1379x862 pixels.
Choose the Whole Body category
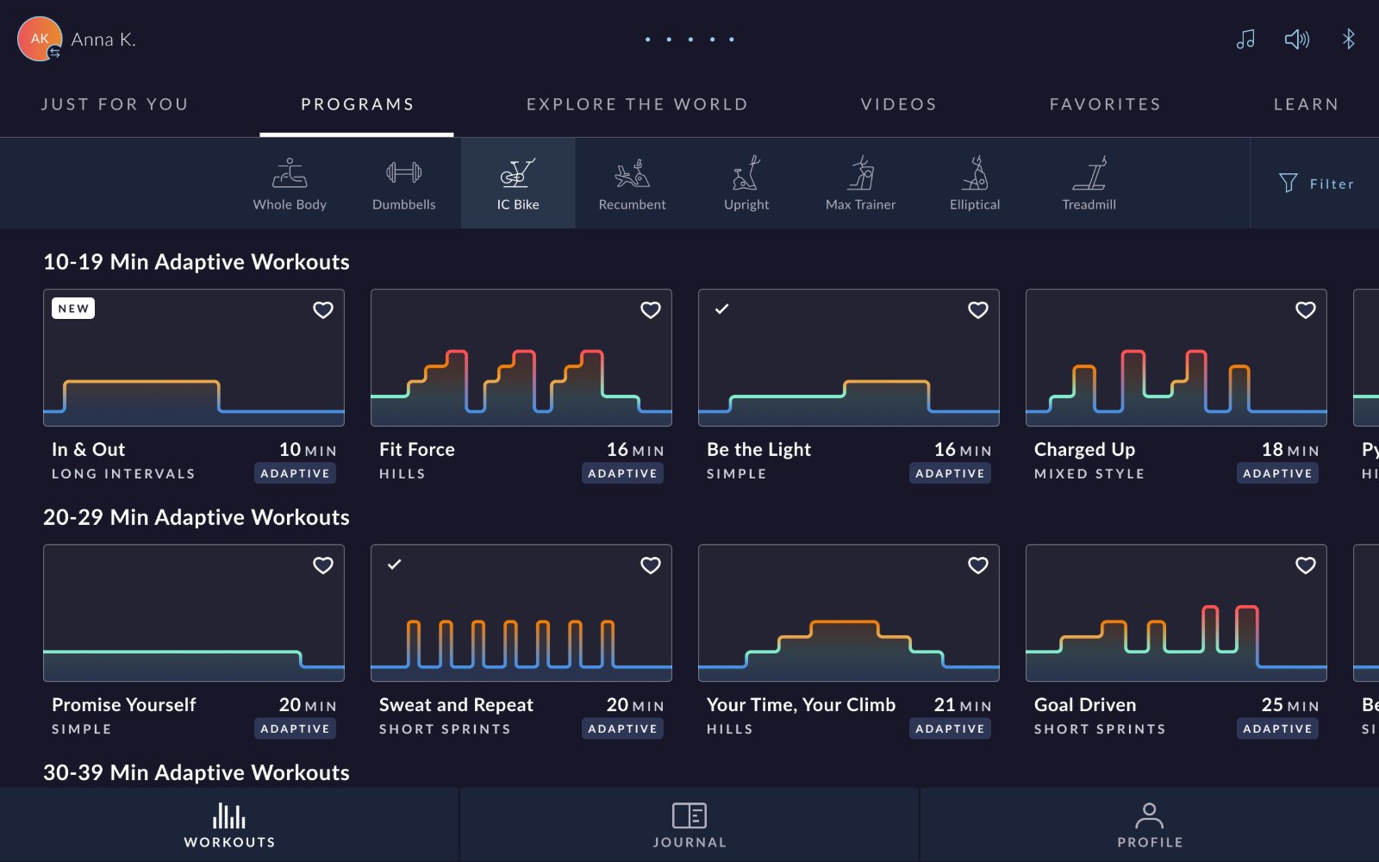[290, 184]
